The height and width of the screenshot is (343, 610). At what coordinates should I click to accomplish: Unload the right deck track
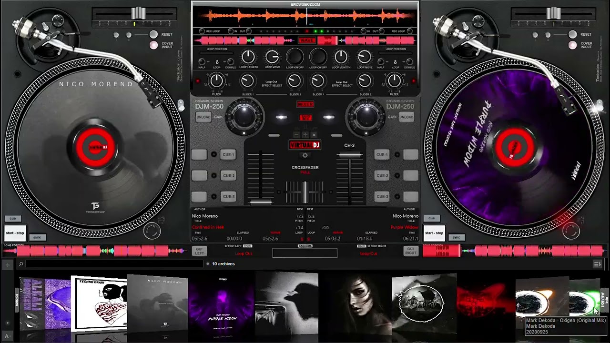pos(406,117)
